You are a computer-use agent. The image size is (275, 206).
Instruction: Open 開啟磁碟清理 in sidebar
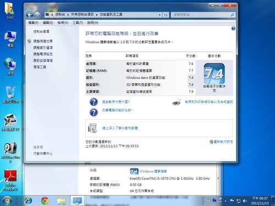[43, 60]
